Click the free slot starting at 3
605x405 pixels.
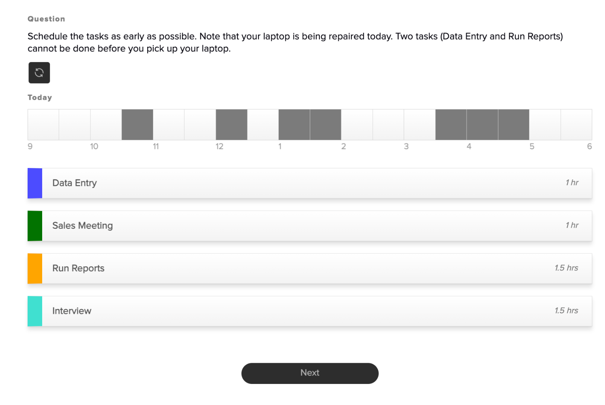point(419,125)
